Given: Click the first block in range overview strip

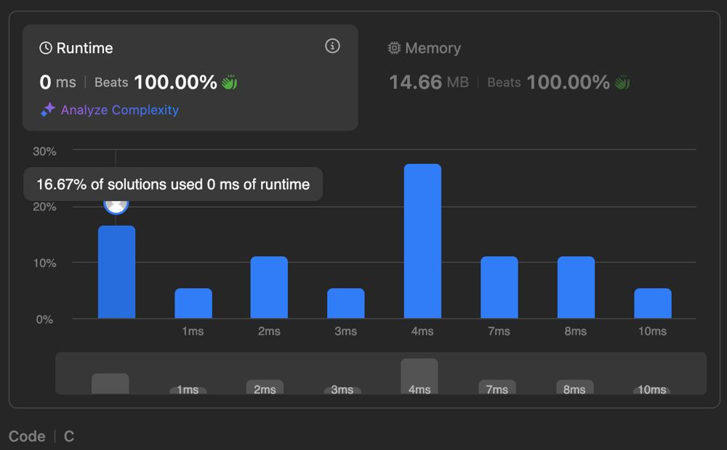Looking at the screenshot, I should pos(111,383).
